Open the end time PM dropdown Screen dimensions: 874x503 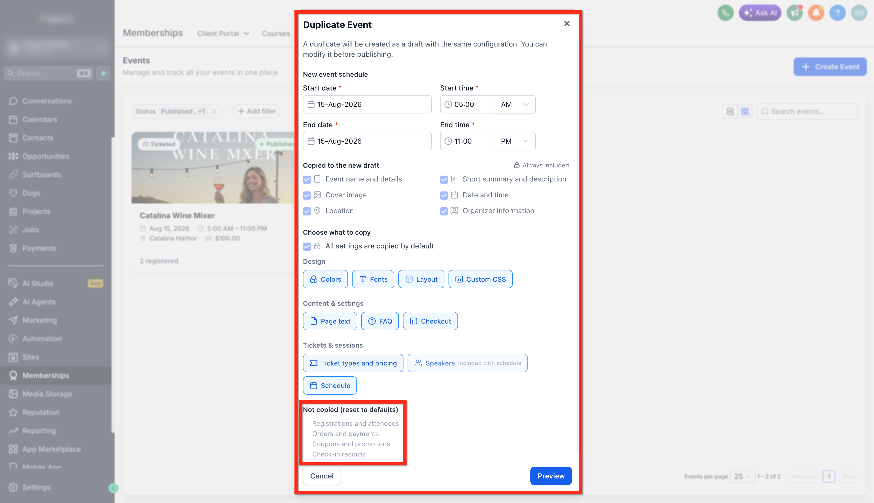[x=515, y=141]
